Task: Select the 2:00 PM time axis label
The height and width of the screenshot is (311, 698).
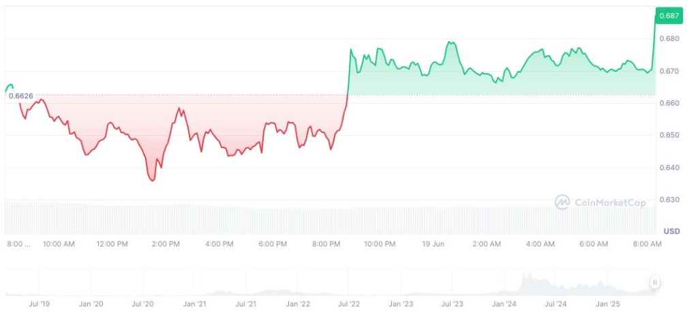Action: [x=166, y=243]
